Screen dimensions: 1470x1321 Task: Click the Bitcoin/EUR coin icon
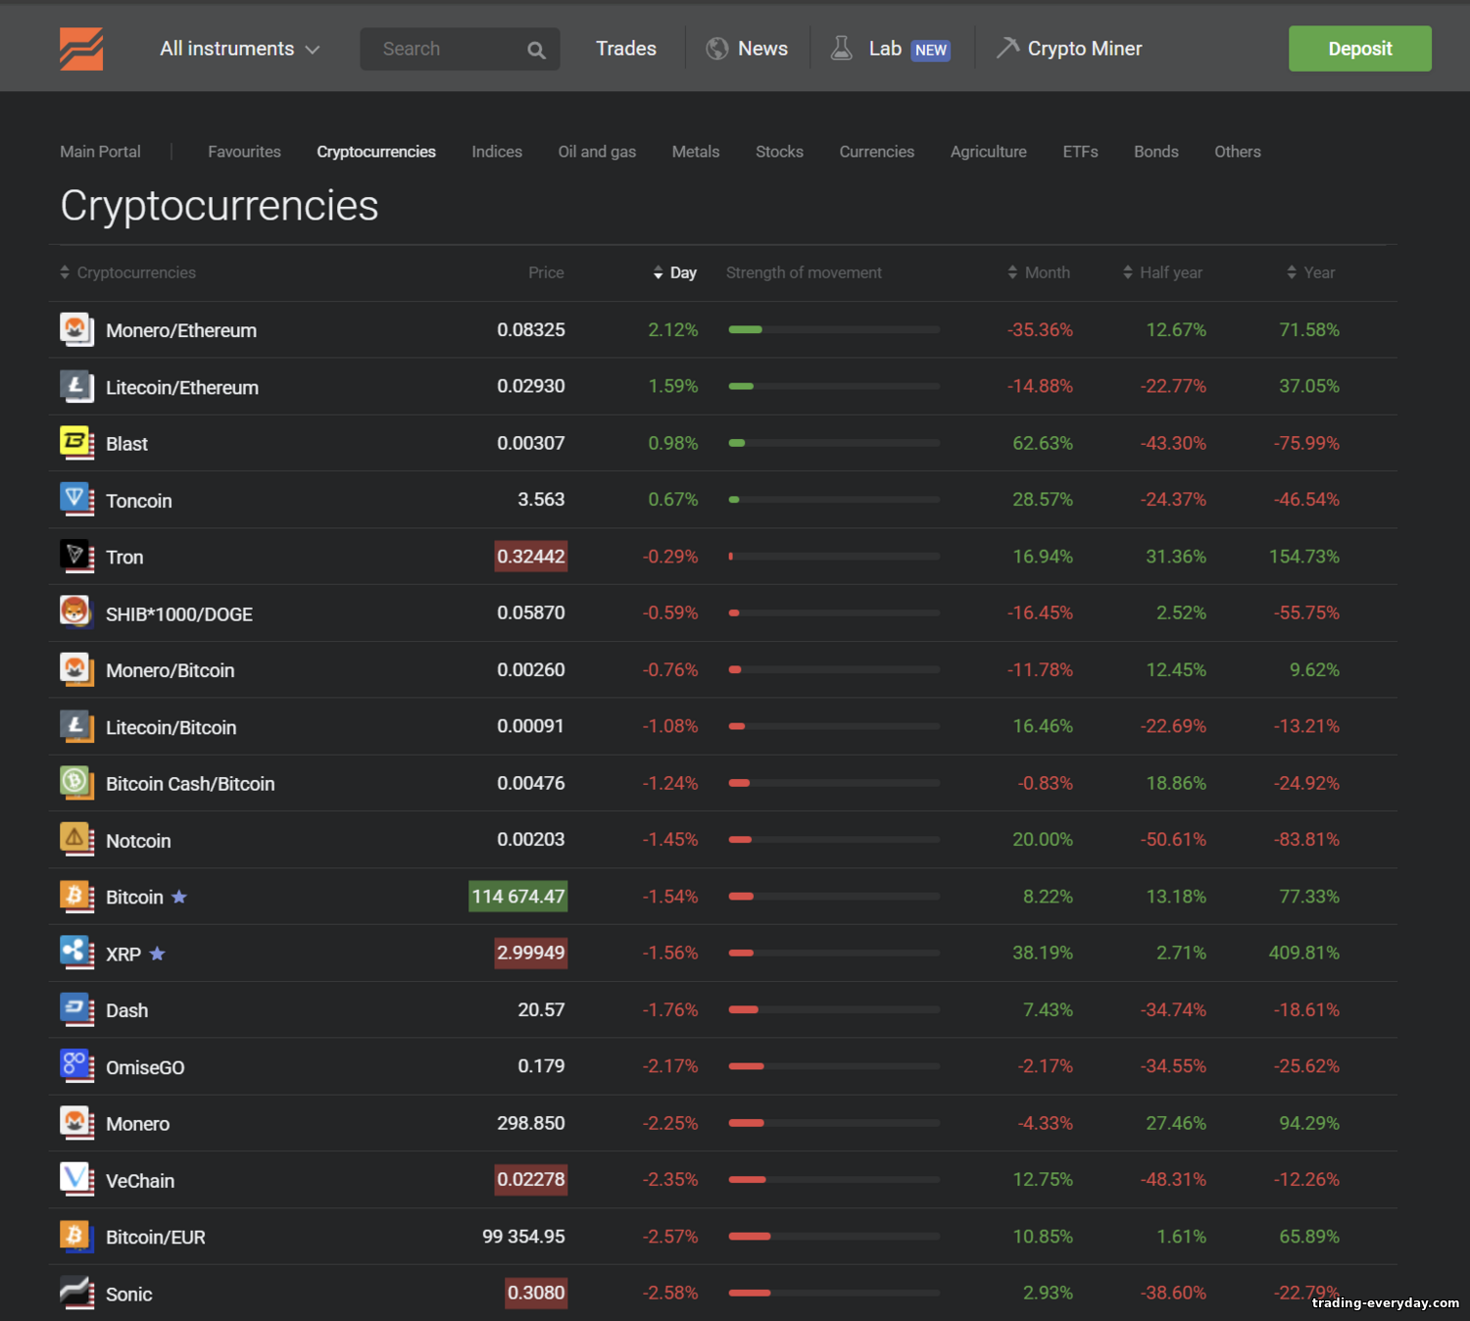point(76,1237)
